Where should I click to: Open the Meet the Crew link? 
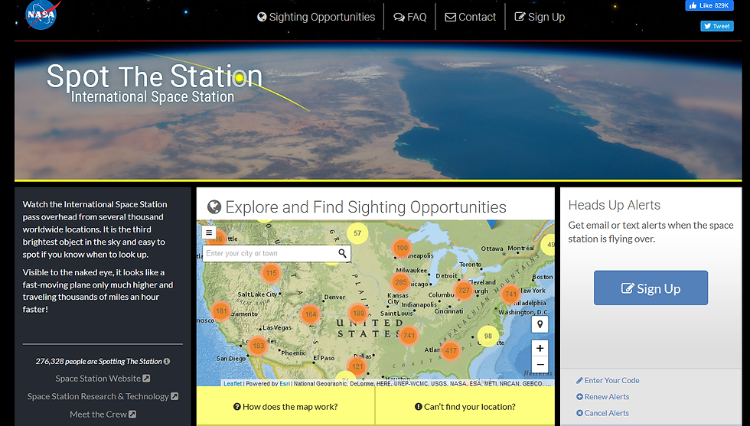click(x=103, y=415)
